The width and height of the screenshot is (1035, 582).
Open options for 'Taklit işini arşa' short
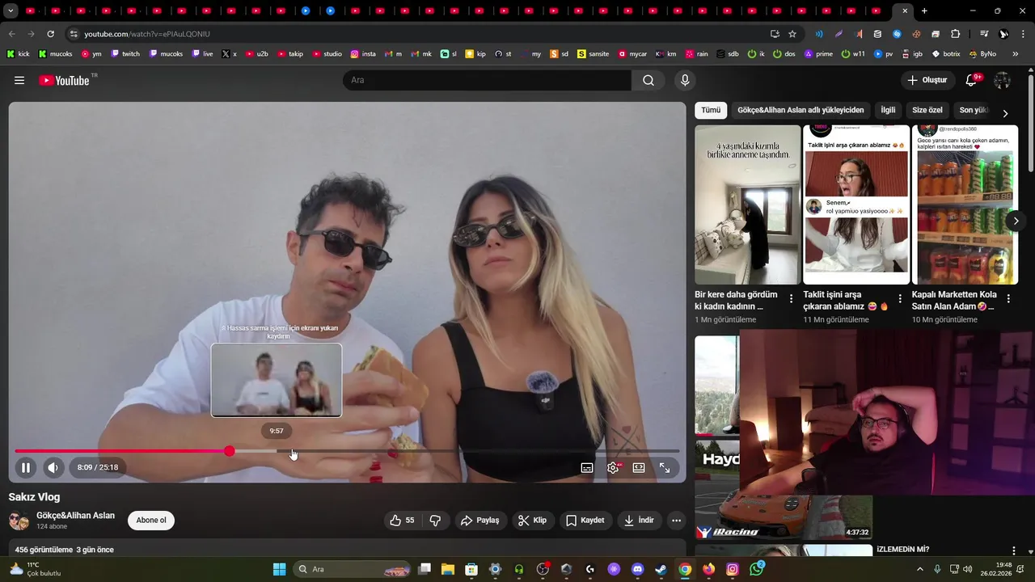(x=900, y=299)
